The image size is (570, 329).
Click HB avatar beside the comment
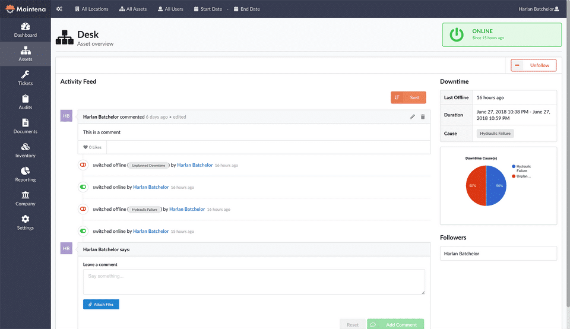click(x=66, y=116)
